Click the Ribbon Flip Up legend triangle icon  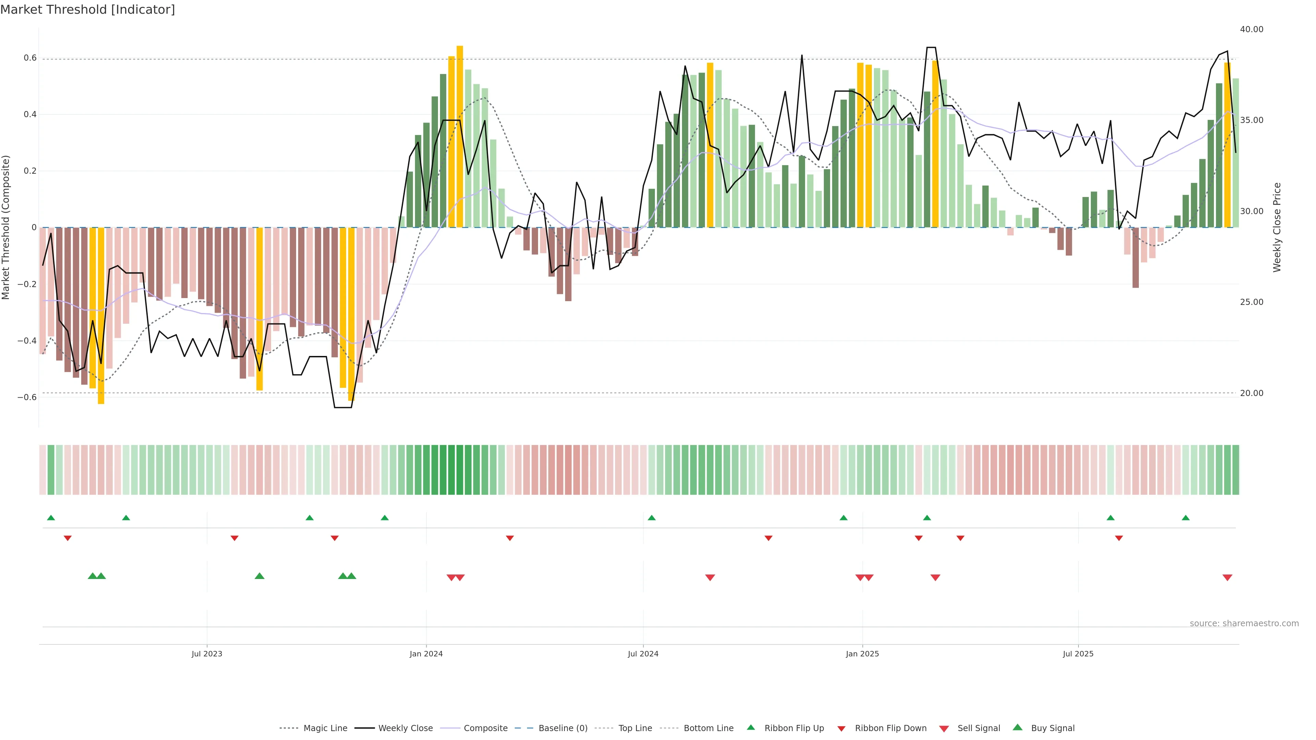point(751,727)
